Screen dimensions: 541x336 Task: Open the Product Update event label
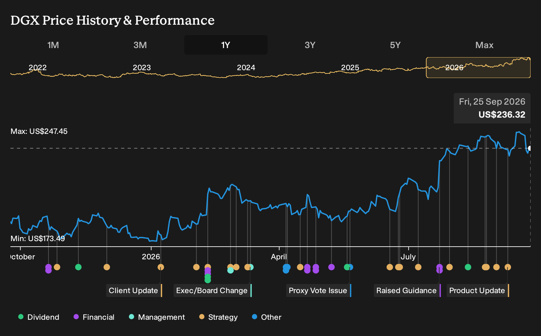478,291
